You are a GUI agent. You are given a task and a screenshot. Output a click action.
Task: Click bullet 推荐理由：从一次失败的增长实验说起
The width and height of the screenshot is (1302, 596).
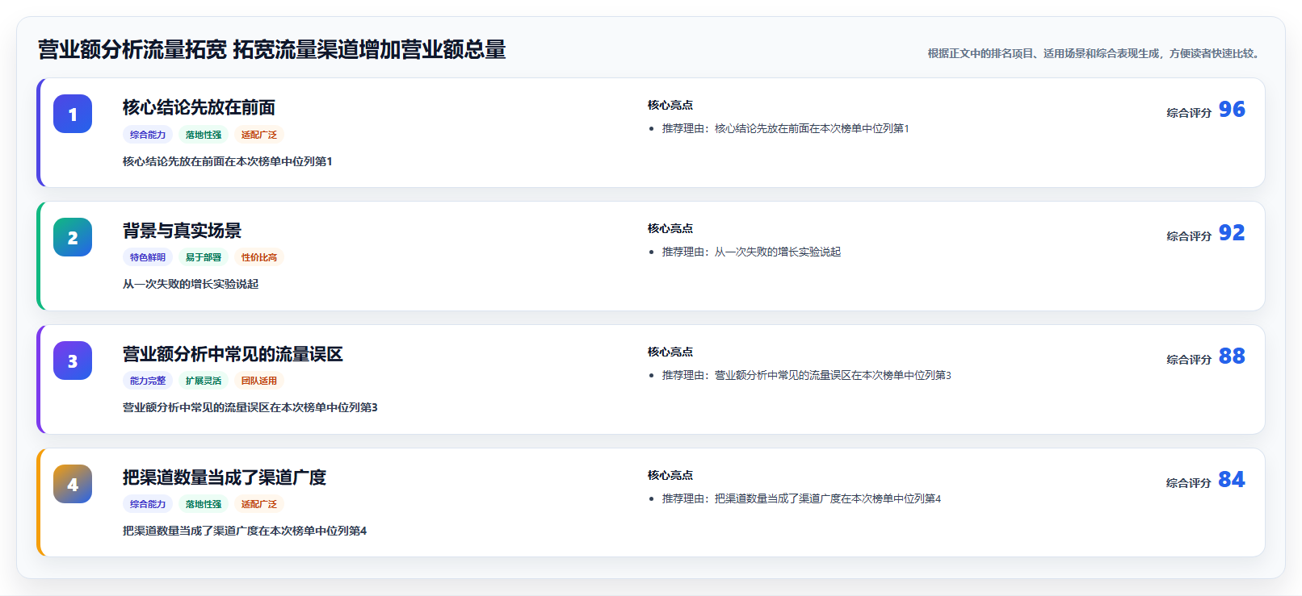coord(751,252)
